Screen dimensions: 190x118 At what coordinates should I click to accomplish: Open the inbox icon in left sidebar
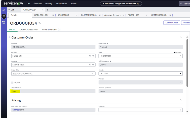4,22
